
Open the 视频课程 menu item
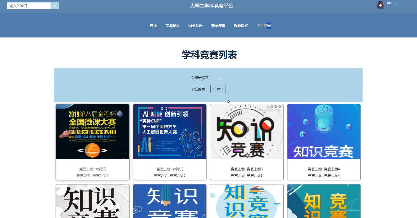click(241, 26)
